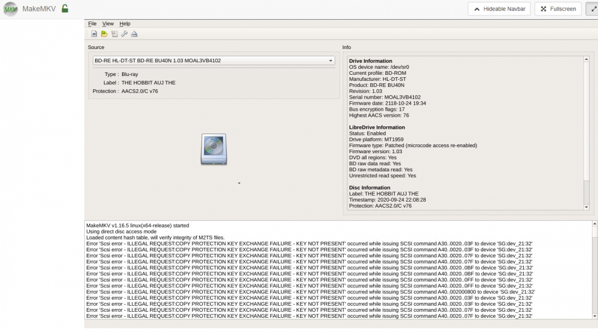This screenshot has height=331, width=598.
Task: Click the log panel scroll-up arrow
Action: 594,223
